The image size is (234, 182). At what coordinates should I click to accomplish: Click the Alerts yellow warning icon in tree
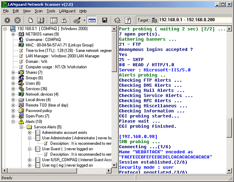21,122
